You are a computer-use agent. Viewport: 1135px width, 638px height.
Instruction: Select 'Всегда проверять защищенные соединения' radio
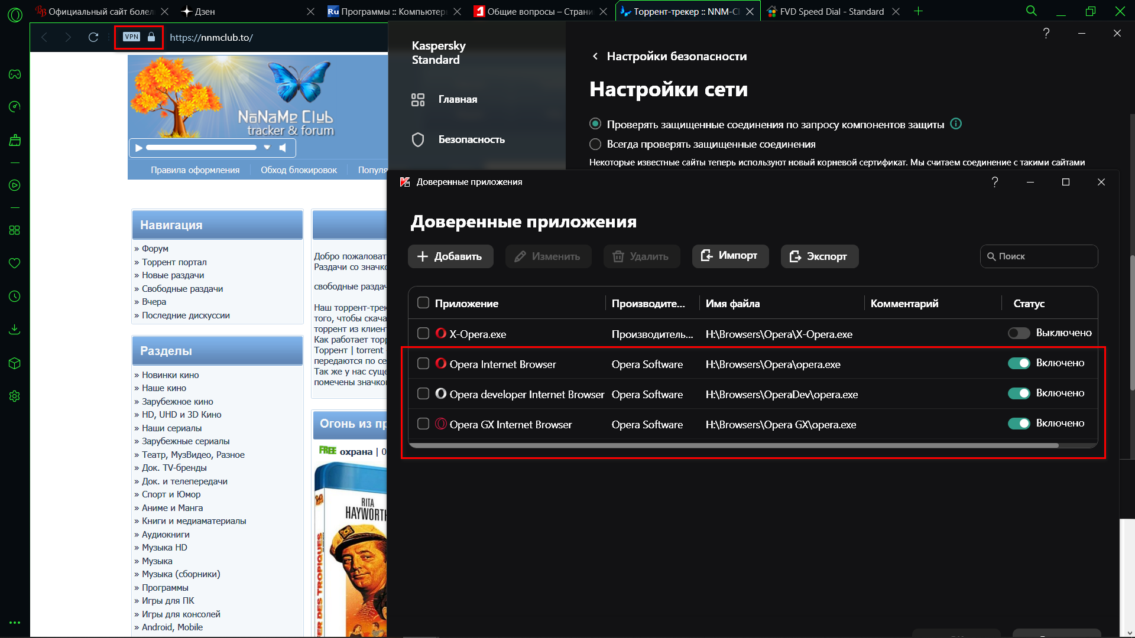[x=595, y=144]
